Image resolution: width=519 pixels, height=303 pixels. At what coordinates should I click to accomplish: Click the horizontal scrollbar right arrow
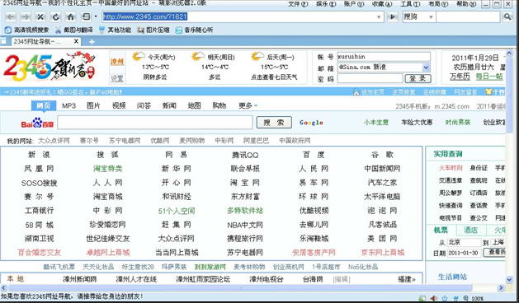tap(501, 288)
